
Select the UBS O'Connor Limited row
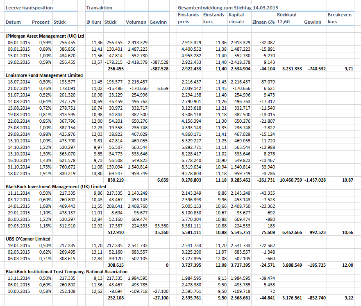(x=28, y=239)
